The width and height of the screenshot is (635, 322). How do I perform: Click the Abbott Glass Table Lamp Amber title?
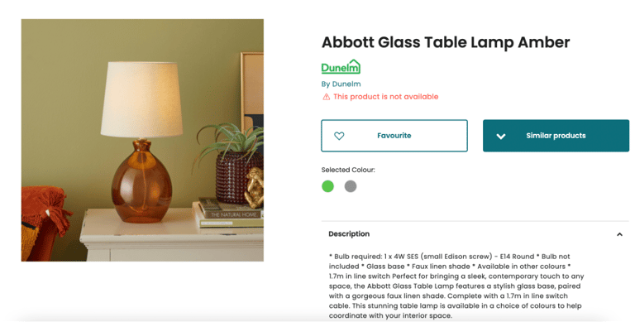tap(446, 42)
